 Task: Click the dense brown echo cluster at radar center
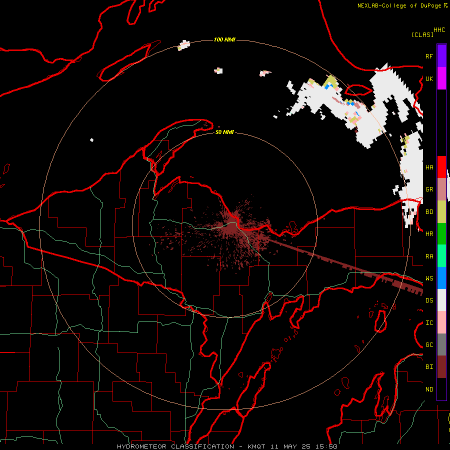(x=232, y=226)
